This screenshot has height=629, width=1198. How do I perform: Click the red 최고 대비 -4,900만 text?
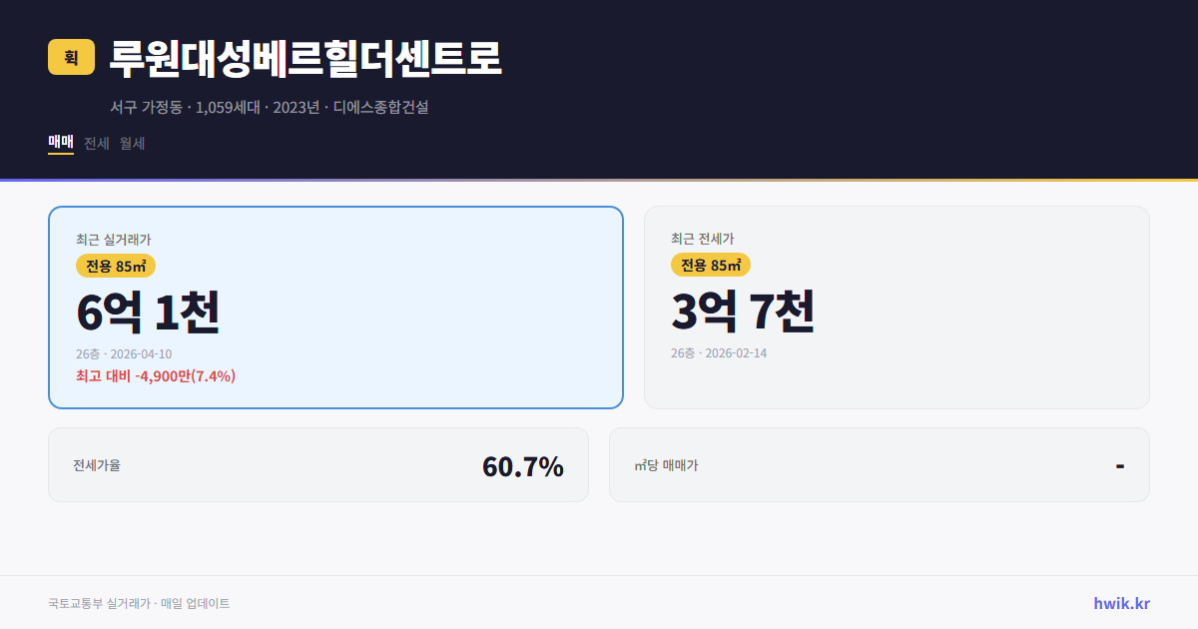[x=154, y=375]
